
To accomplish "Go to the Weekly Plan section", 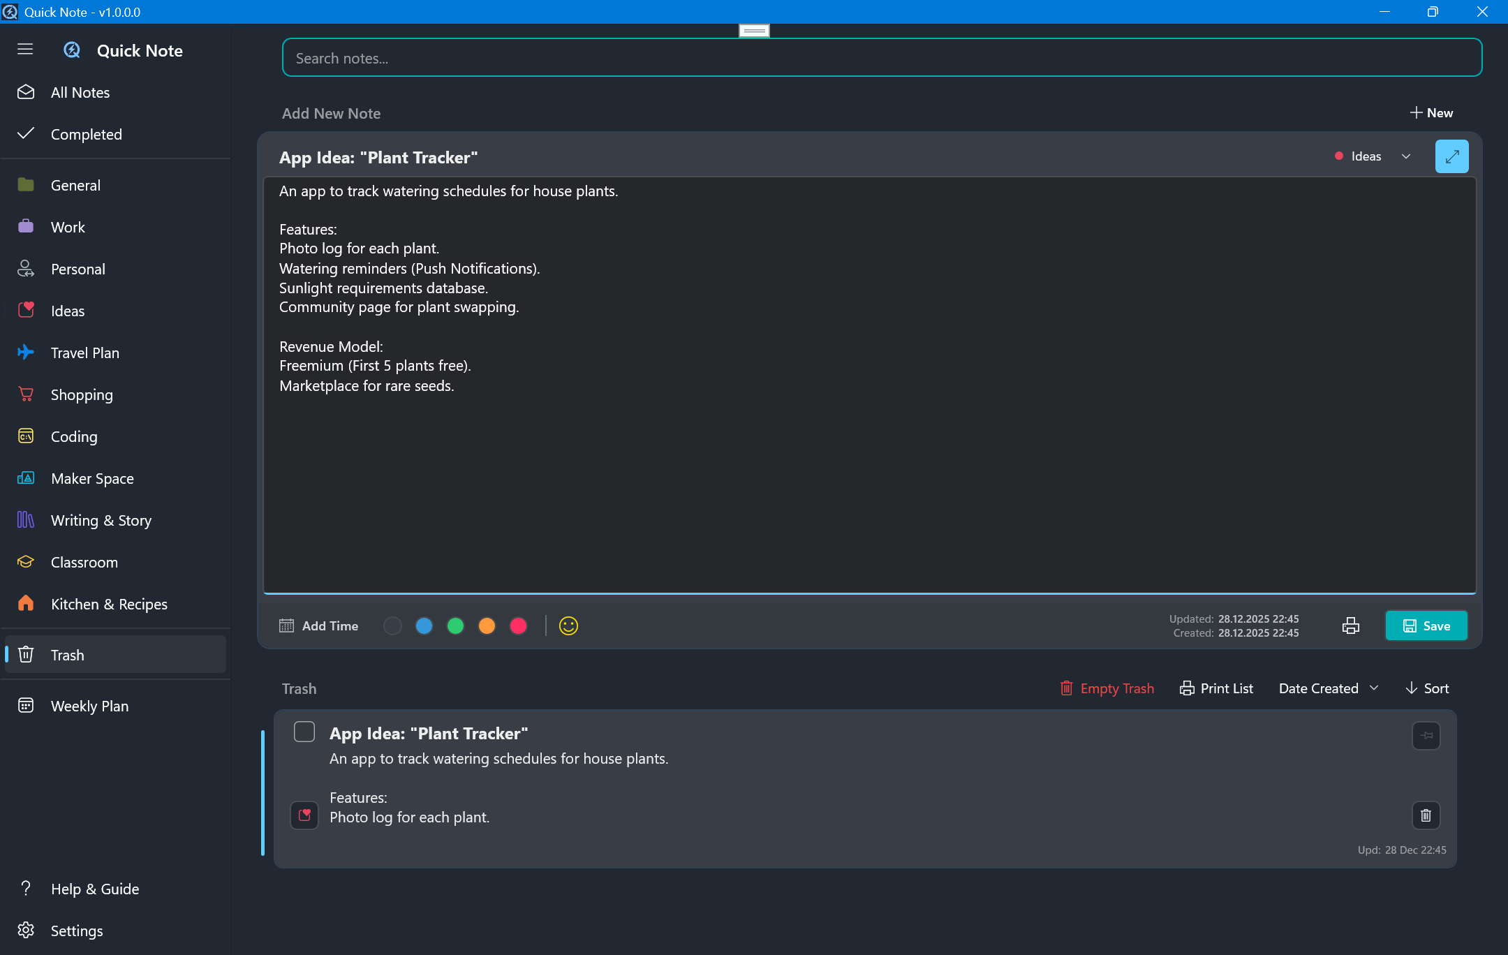I will 89,706.
